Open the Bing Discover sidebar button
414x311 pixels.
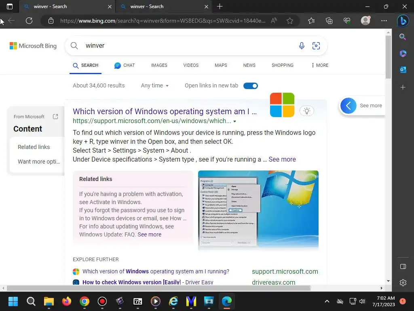coord(403,21)
